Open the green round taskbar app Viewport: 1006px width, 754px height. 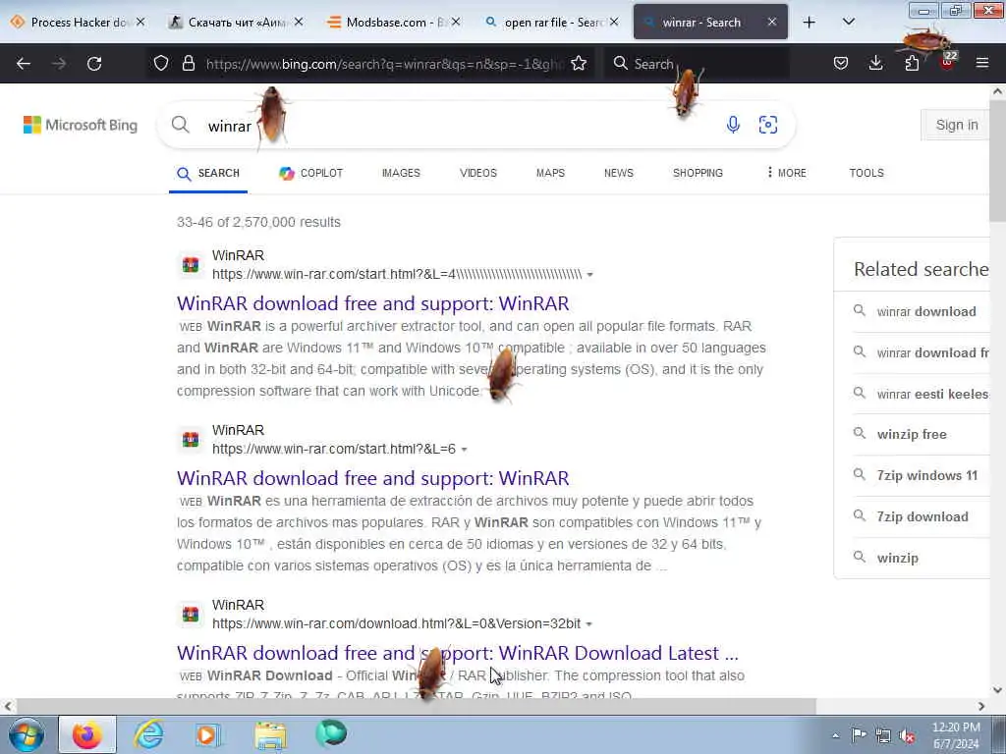point(331,733)
